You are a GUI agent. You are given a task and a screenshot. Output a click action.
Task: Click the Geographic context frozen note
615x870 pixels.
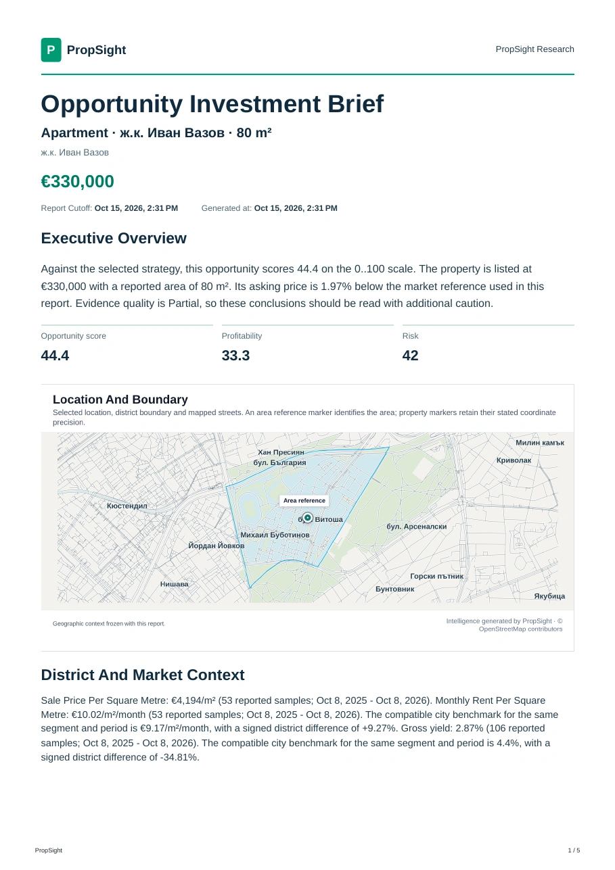[109, 624]
